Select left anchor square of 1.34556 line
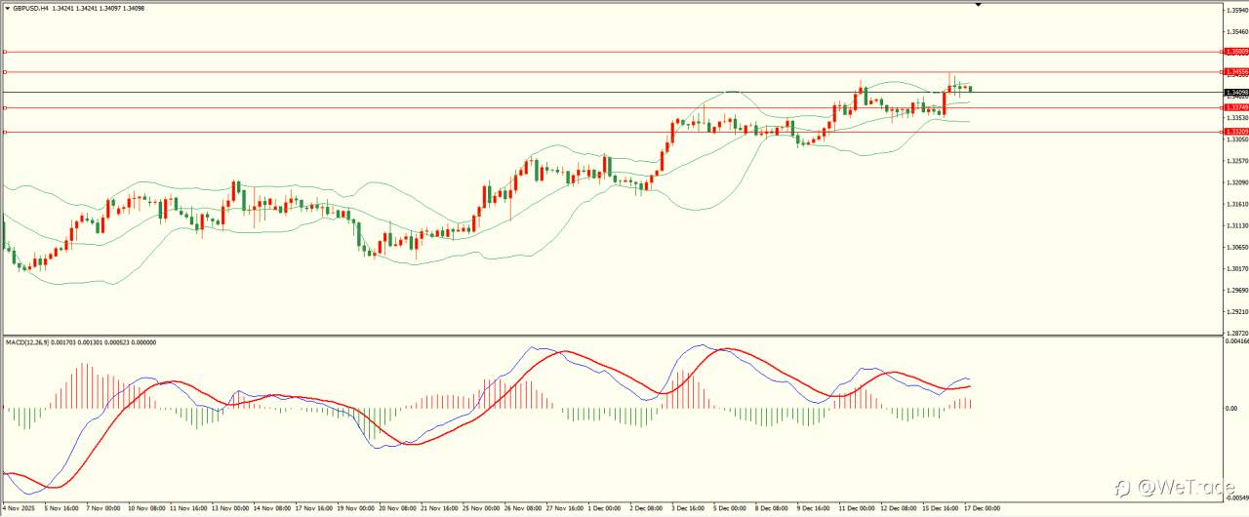Viewport: 1249px width, 517px height. pos(5,72)
